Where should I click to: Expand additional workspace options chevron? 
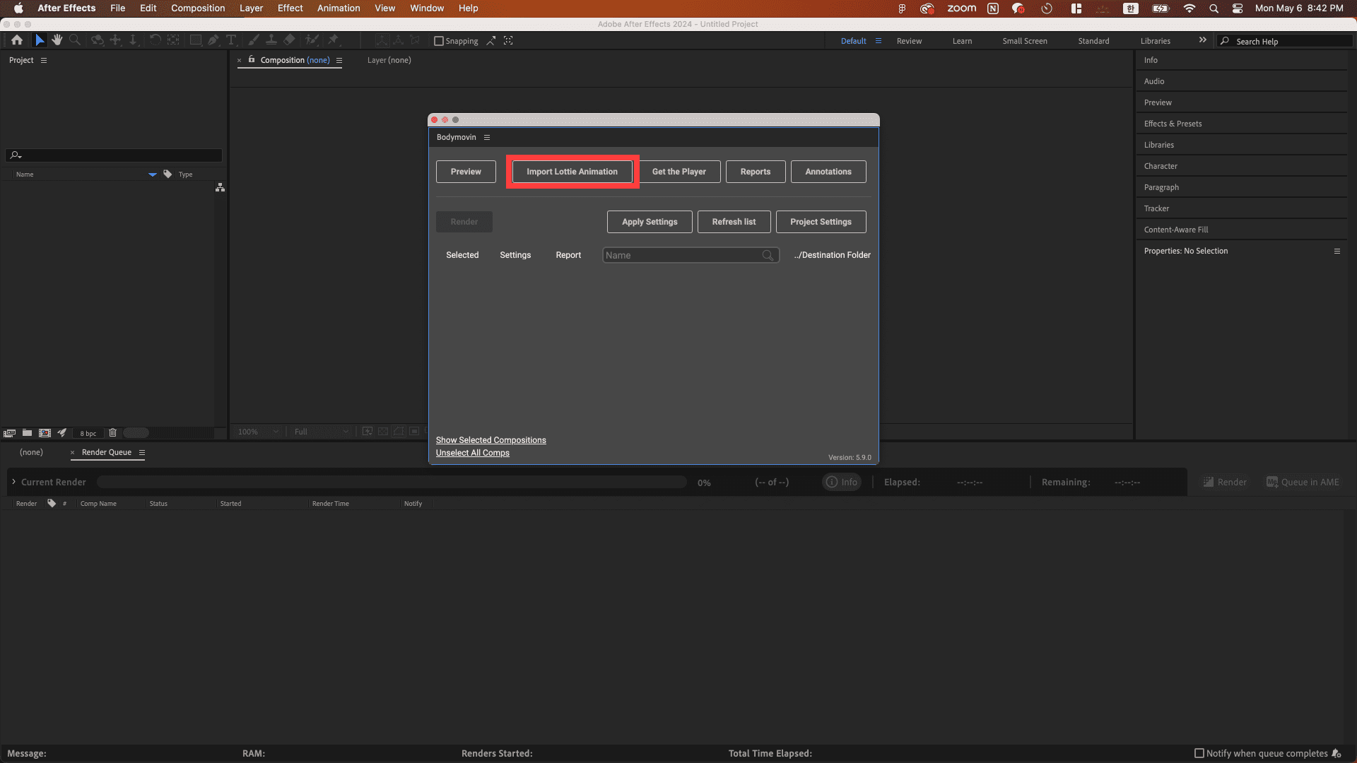click(x=1202, y=40)
